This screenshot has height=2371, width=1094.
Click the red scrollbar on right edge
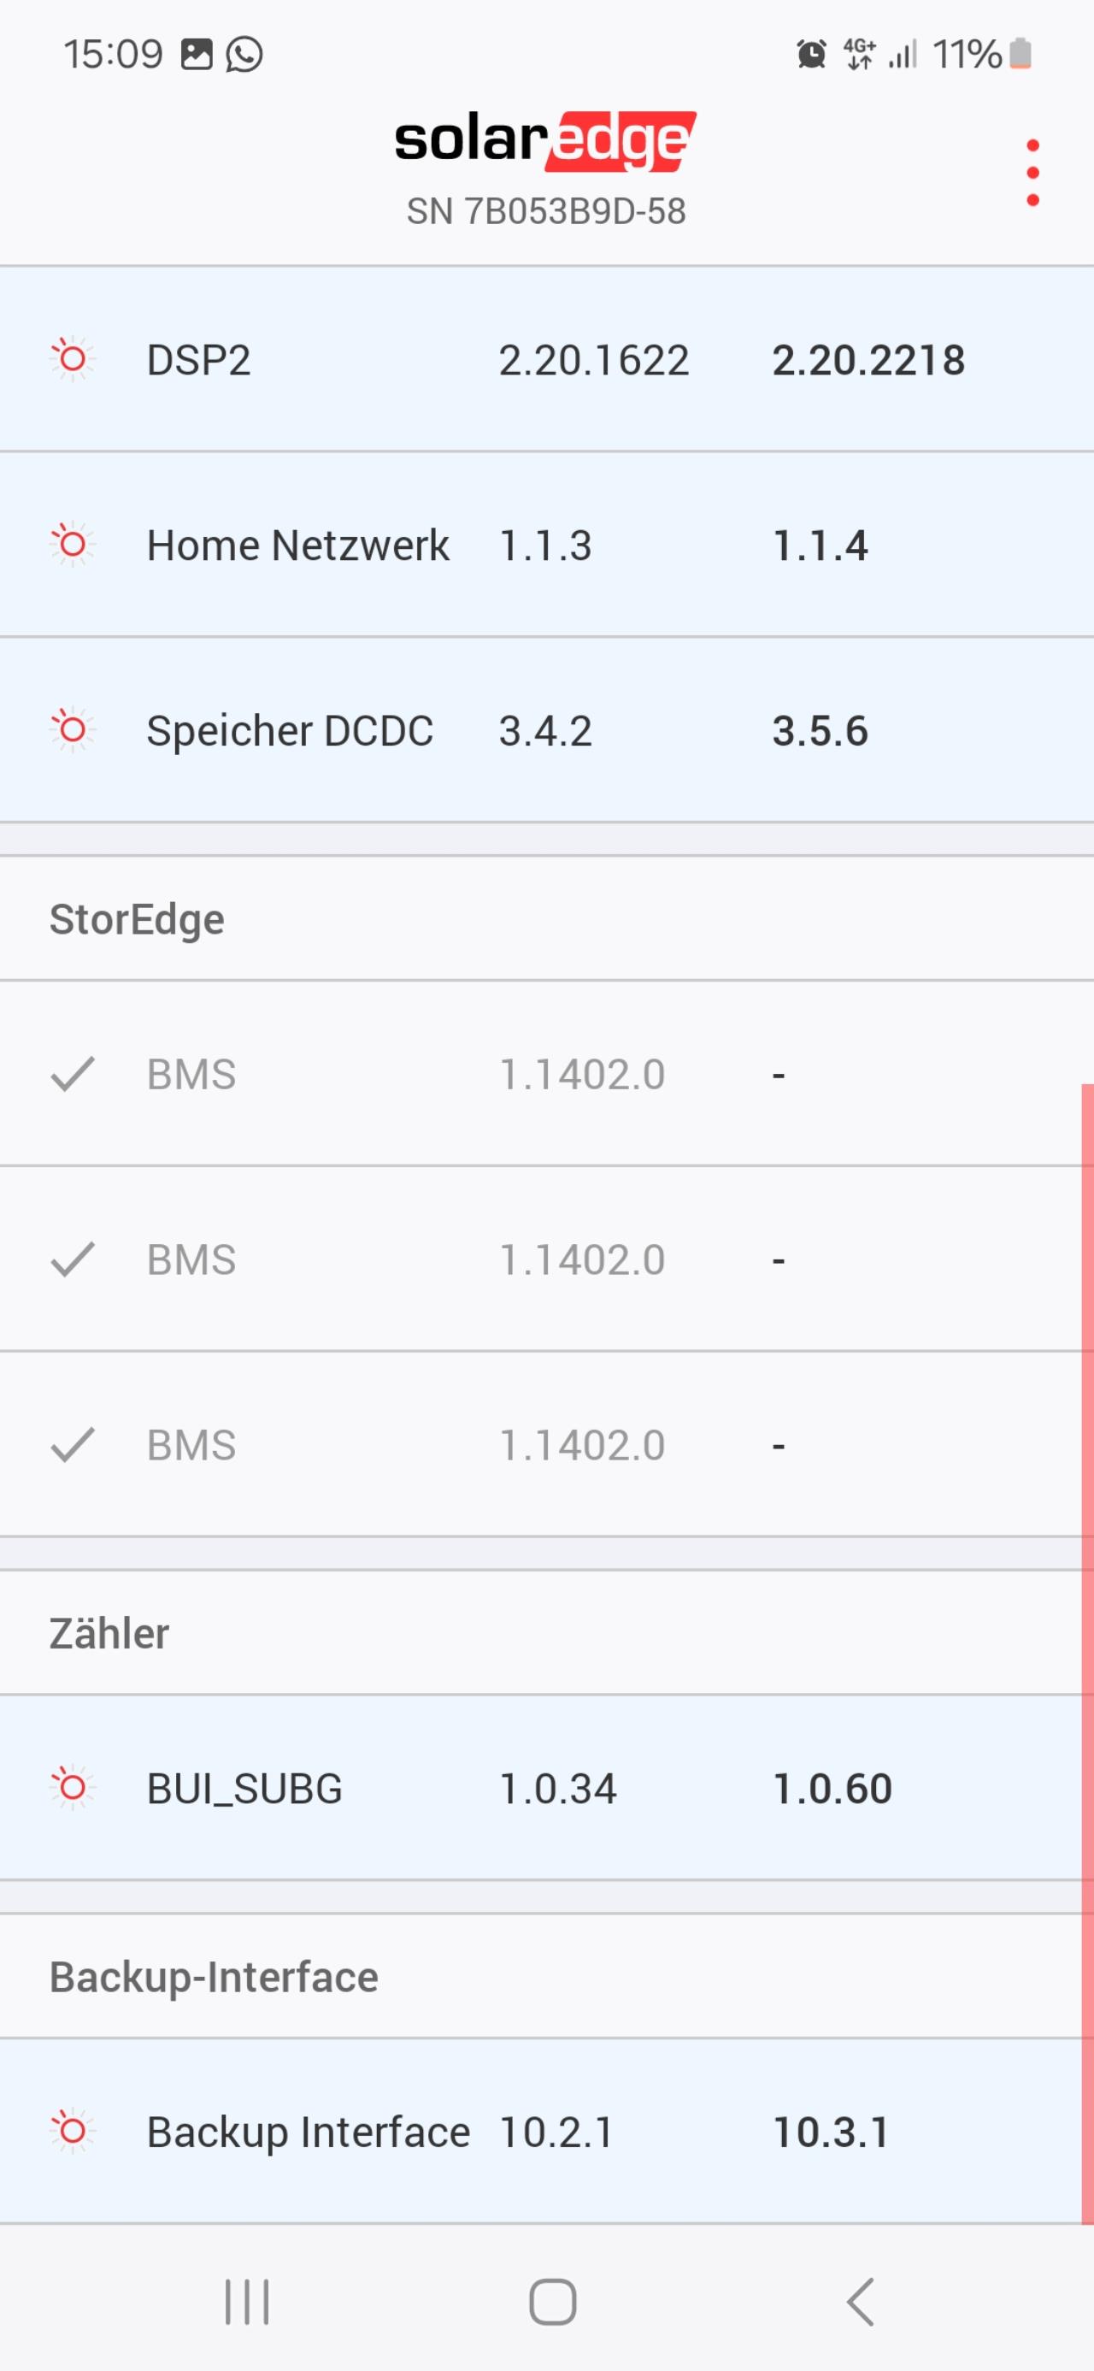coord(1087,1653)
